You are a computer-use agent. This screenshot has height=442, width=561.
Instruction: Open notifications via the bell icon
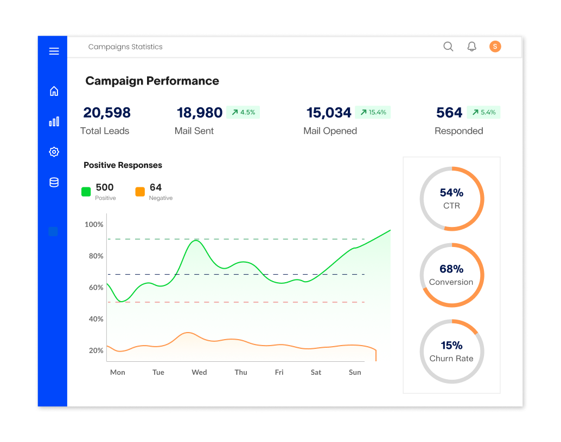[x=472, y=47]
